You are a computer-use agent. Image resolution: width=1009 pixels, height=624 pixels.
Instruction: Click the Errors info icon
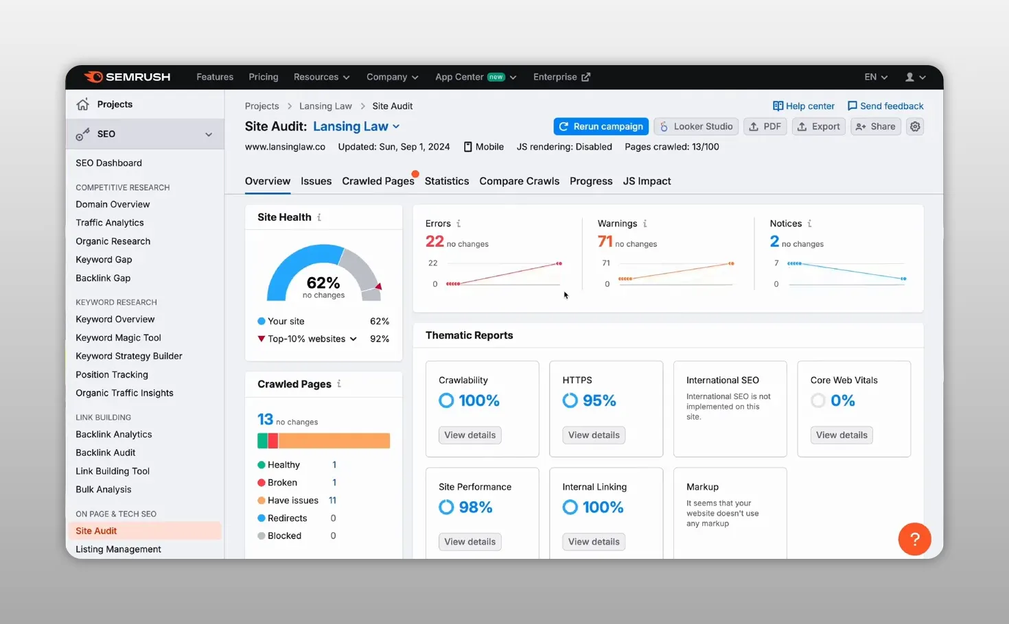(x=459, y=224)
